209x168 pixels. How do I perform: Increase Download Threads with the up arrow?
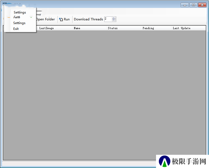(114, 18)
